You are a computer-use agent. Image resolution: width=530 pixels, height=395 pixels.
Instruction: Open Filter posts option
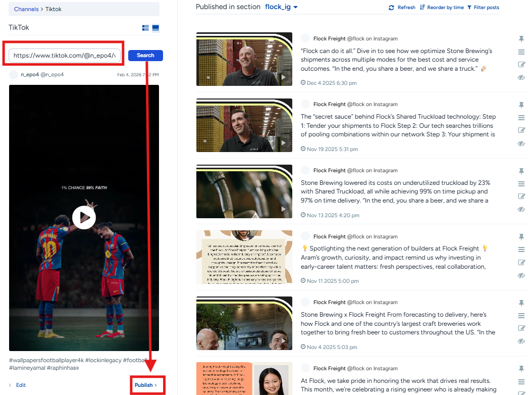[x=483, y=8]
